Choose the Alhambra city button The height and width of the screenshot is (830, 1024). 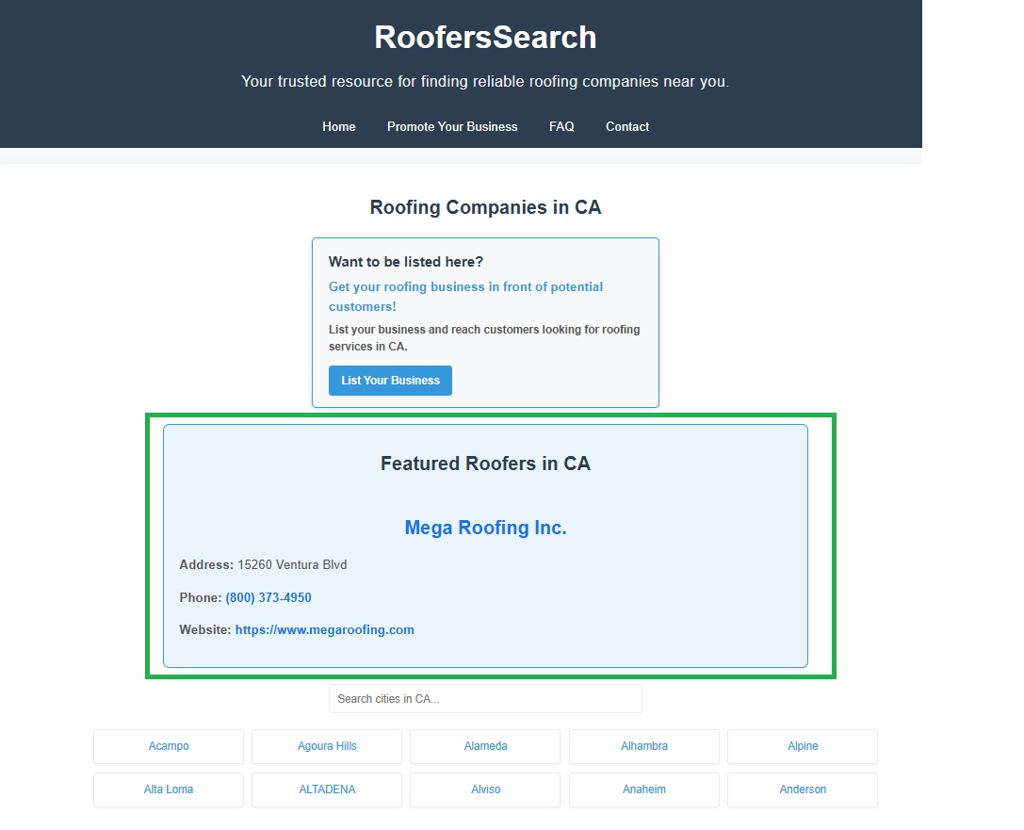click(644, 746)
